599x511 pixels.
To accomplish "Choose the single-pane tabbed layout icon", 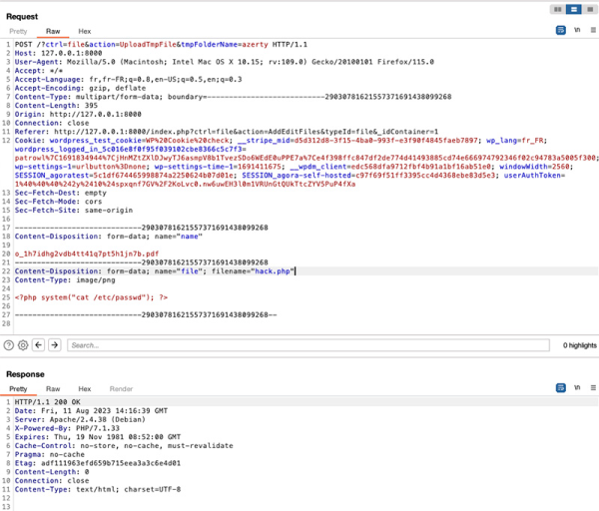I will [x=590, y=9].
